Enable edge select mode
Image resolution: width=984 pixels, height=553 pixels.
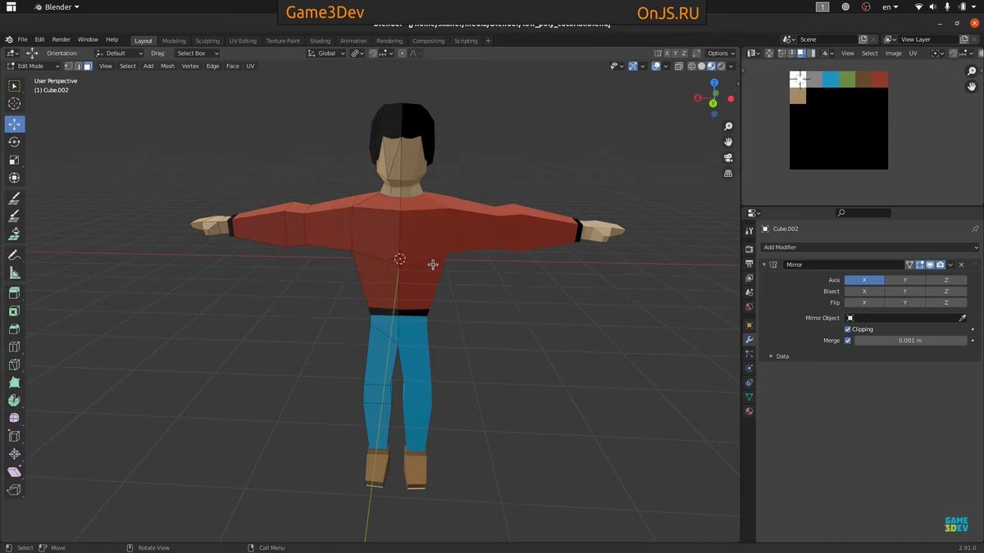(78, 66)
